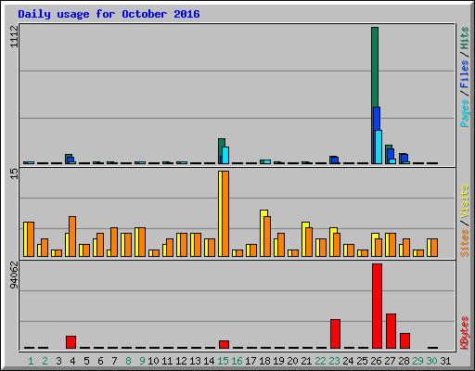Click the red KBytes bar for day 27
The width and height of the screenshot is (475, 371).
tap(391, 331)
